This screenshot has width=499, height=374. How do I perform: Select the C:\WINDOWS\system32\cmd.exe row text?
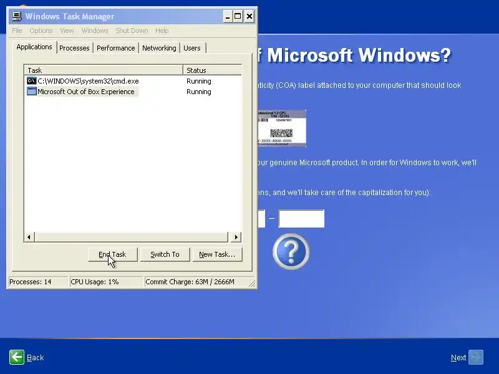[88, 81]
